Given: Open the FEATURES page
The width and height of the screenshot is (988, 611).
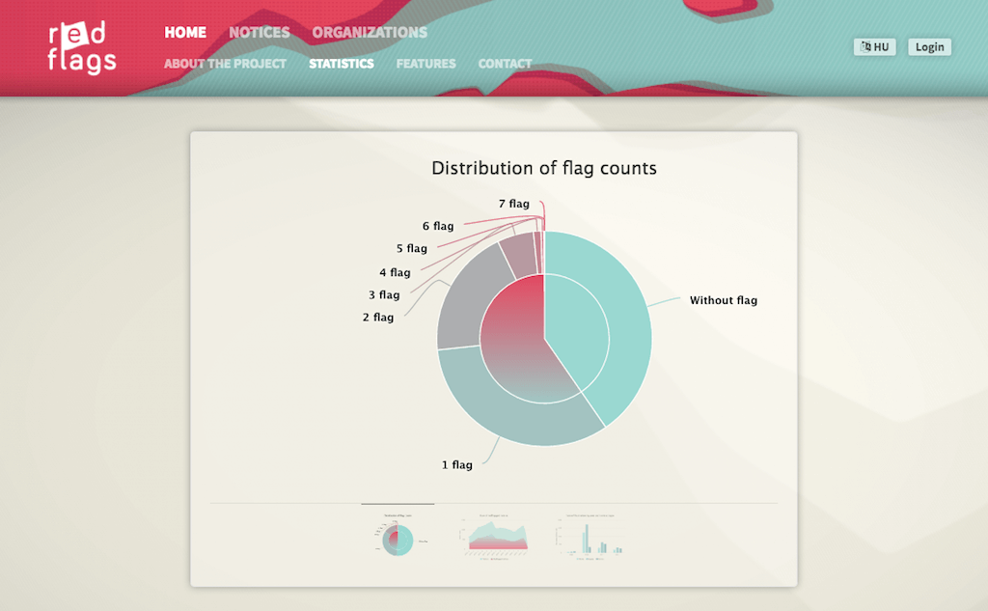Looking at the screenshot, I should tap(425, 64).
